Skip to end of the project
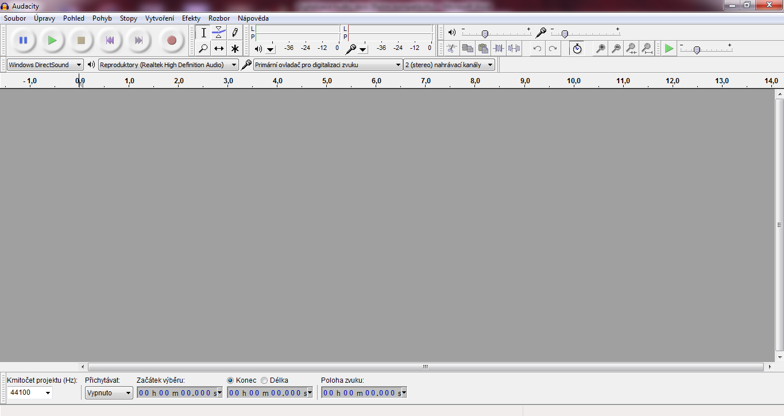 tap(138, 40)
